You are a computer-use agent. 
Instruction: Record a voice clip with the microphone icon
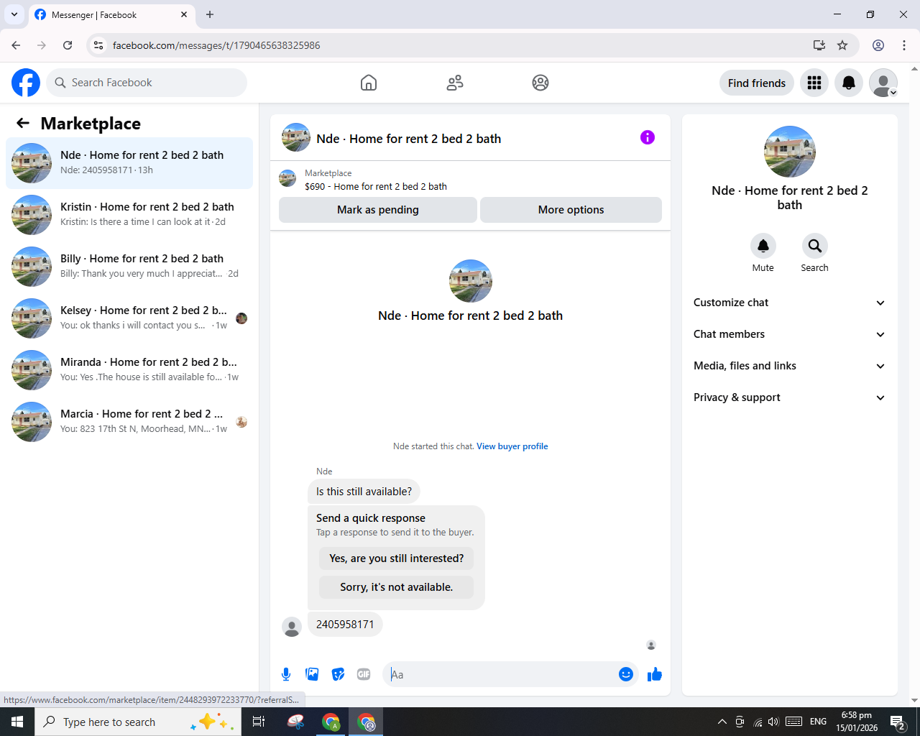[286, 674]
